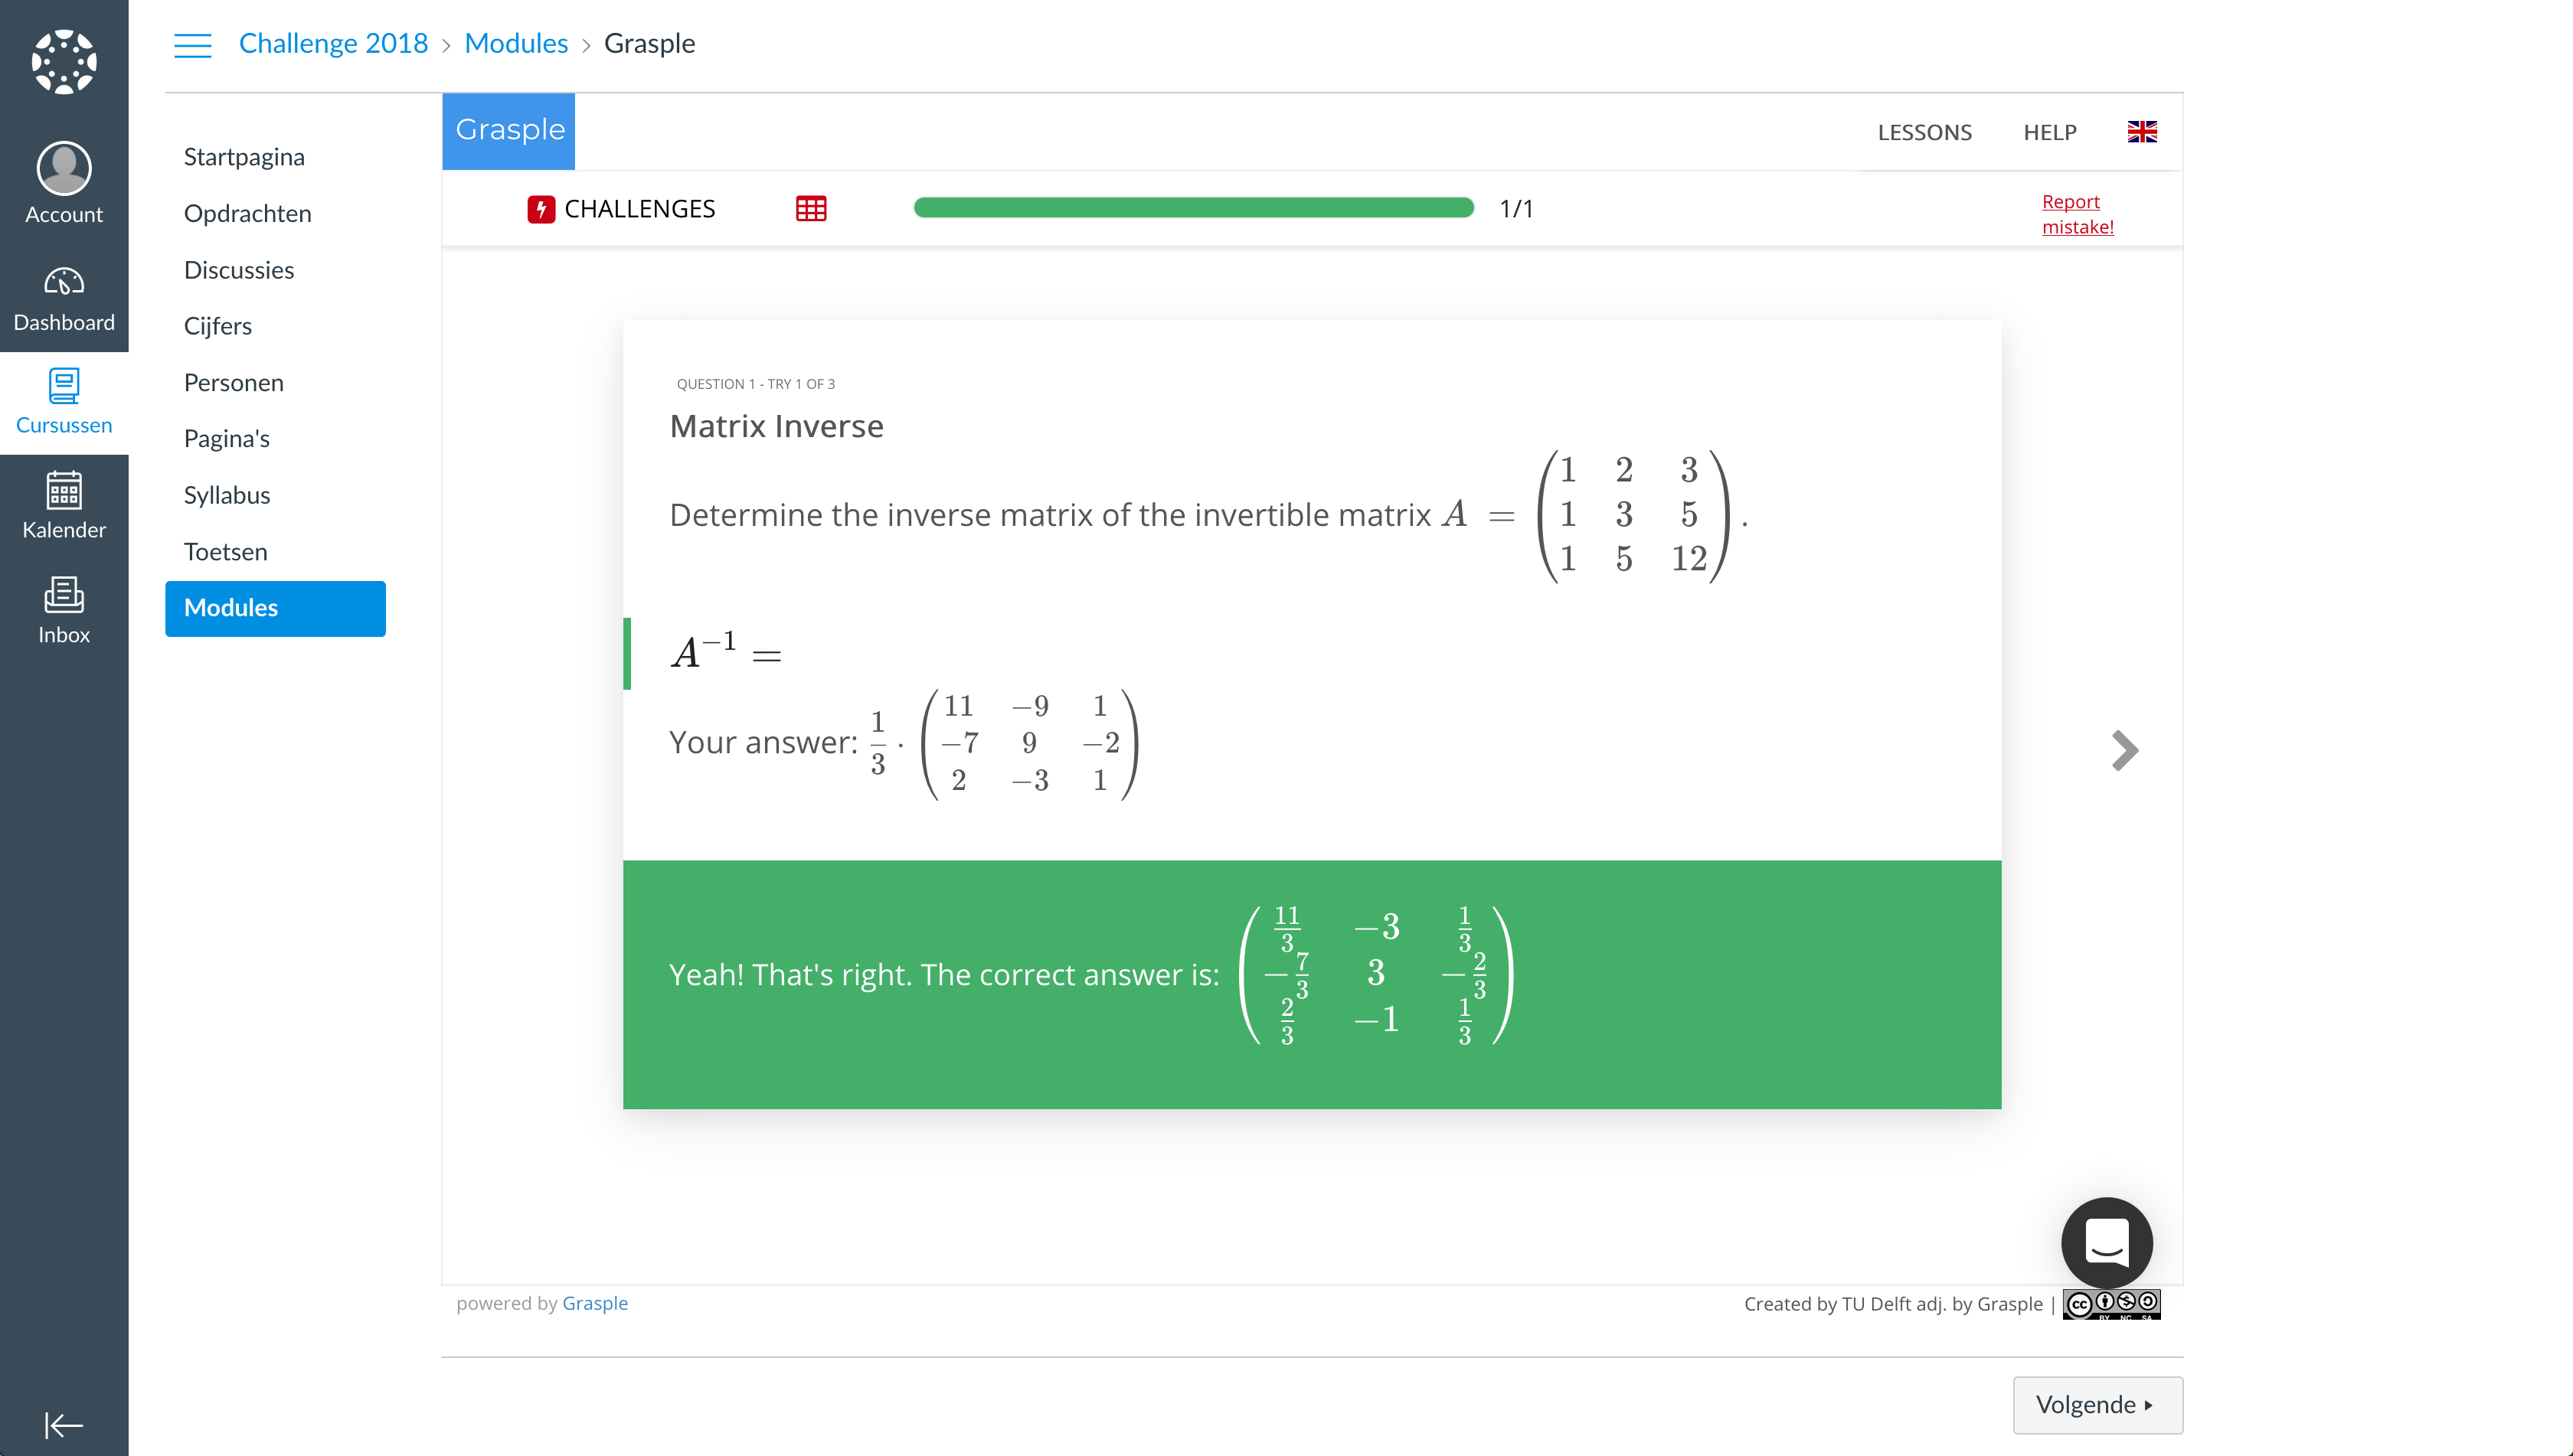Click the Opdrachten sidebar link
Screen dimensions: 2573x1456
247,212
